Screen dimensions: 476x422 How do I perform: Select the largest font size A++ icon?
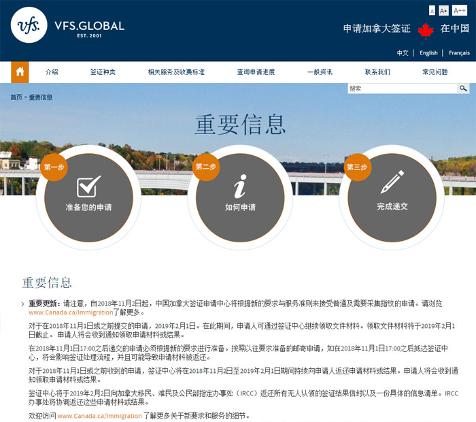(459, 11)
